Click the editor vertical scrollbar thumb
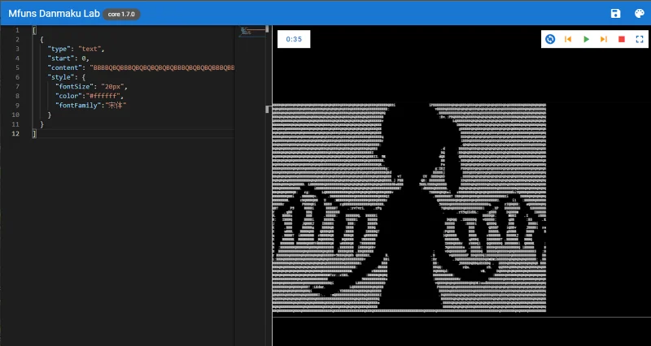Screen dimensions: 651x346 [x=267, y=29]
